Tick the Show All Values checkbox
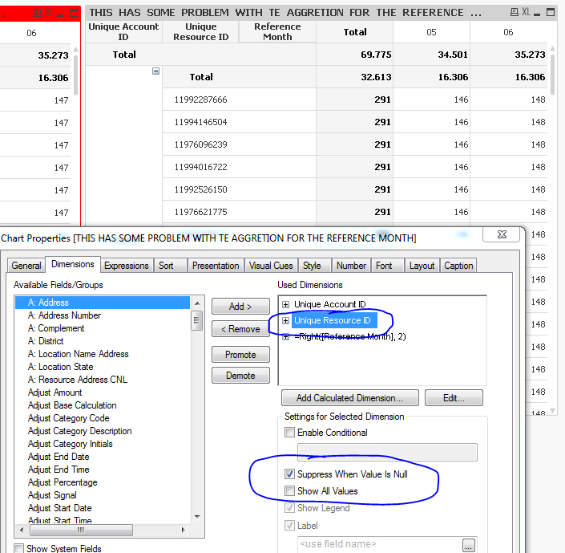 pos(289,491)
